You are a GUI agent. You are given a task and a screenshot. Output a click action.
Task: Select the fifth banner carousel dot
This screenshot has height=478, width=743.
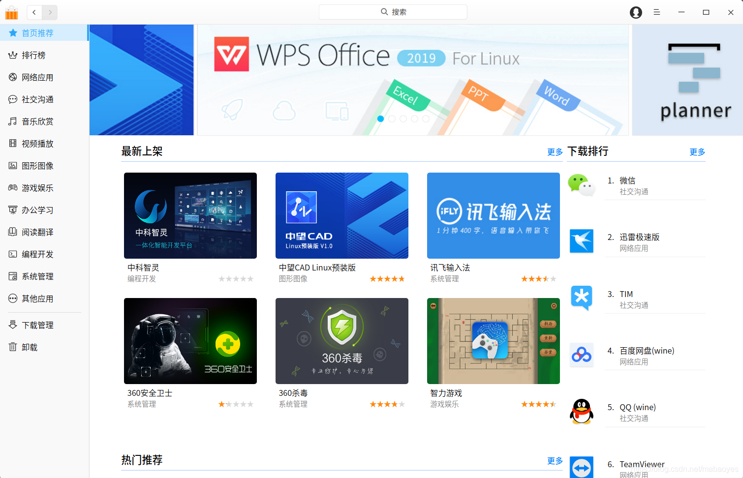426,119
